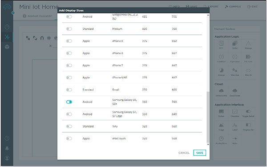Select the network nodes icon in sidebar

[7, 37]
